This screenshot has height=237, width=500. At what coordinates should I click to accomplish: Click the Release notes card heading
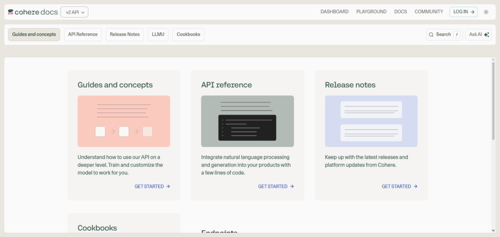coord(350,85)
